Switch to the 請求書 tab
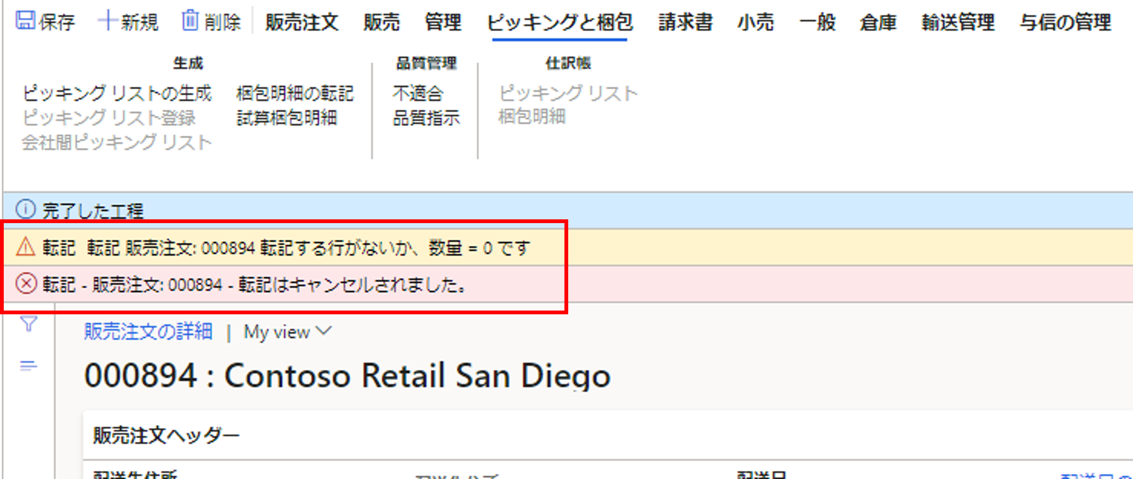This screenshot has width=1133, height=479. 685,22
